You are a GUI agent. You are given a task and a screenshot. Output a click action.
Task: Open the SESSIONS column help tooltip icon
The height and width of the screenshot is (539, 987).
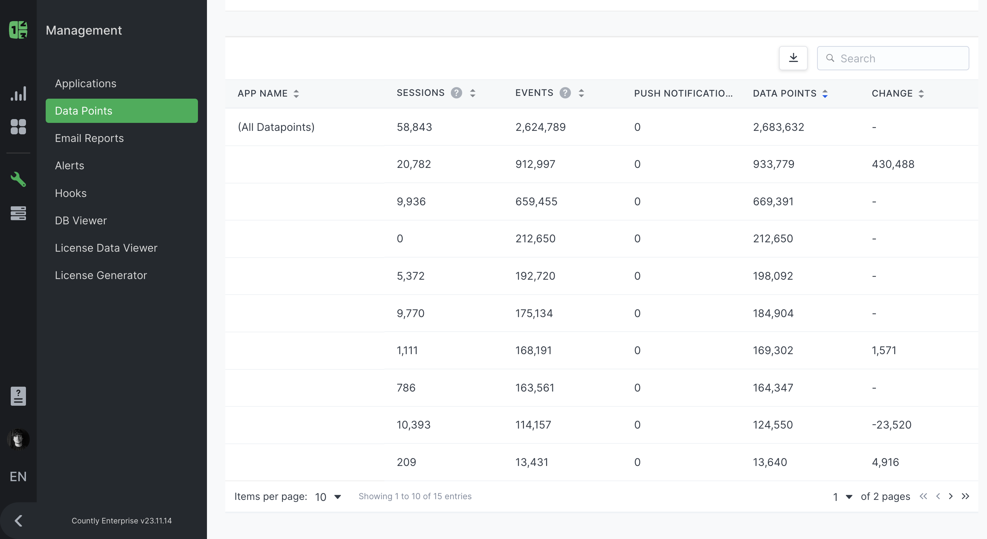(x=456, y=93)
